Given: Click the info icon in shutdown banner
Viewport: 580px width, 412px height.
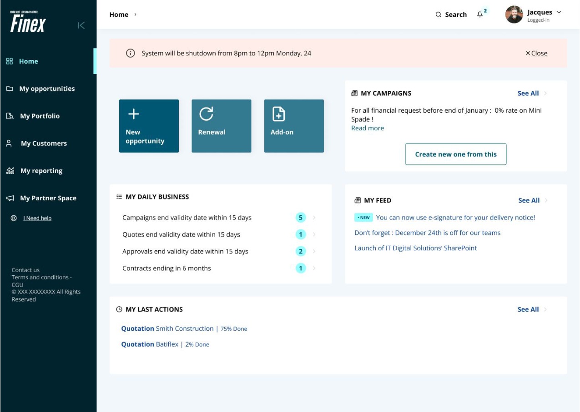Looking at the screenshot, I should point(131,53).
